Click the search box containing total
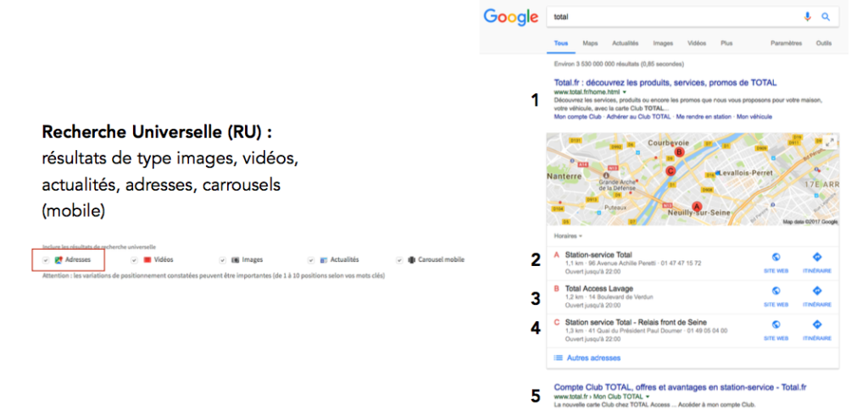The width and height of the screenshot is (868, 416). pos(672,17)
